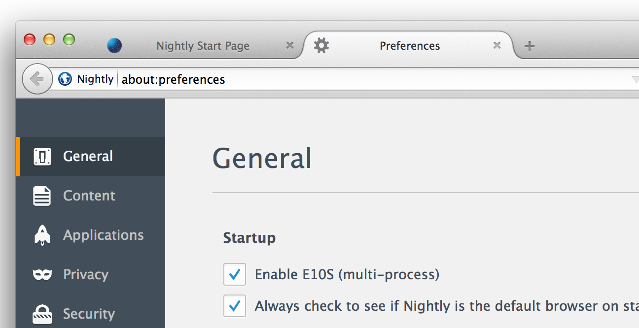Screen dimensions: 639x328
Task: Click the Content document icon in sidebar
Action: 42,196
